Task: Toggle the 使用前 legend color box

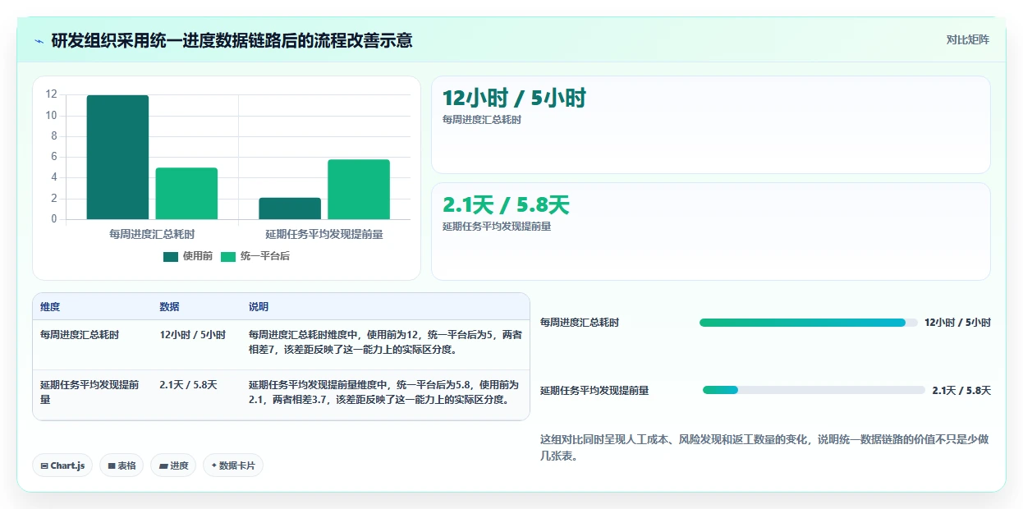Action: pyautogui.click(x=171, y=256)
